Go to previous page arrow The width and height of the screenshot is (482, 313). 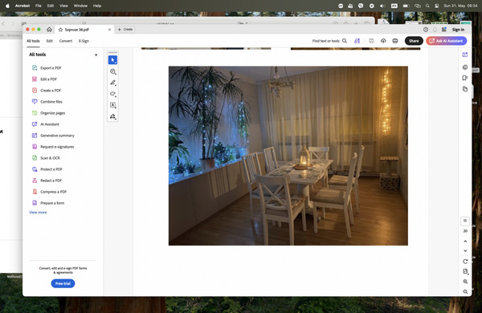click(465, 242)
